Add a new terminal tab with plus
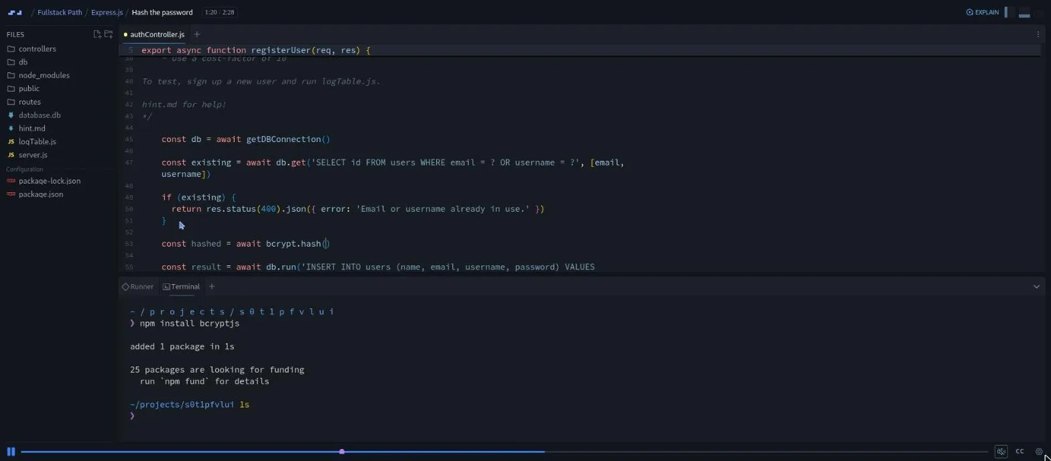 pyautogui.click(x=211, y=287)
